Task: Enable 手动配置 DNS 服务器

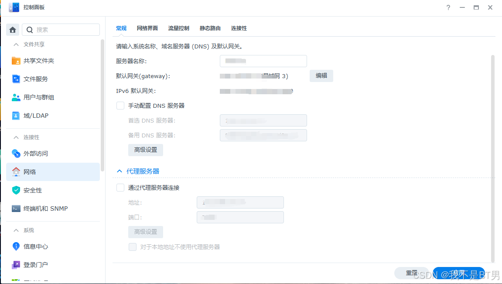Action: (x=120, y=105)
